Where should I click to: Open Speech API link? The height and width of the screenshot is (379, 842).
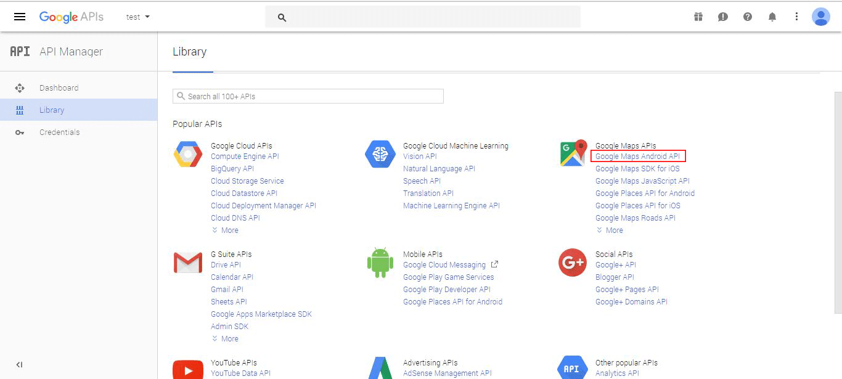[422, 181]
